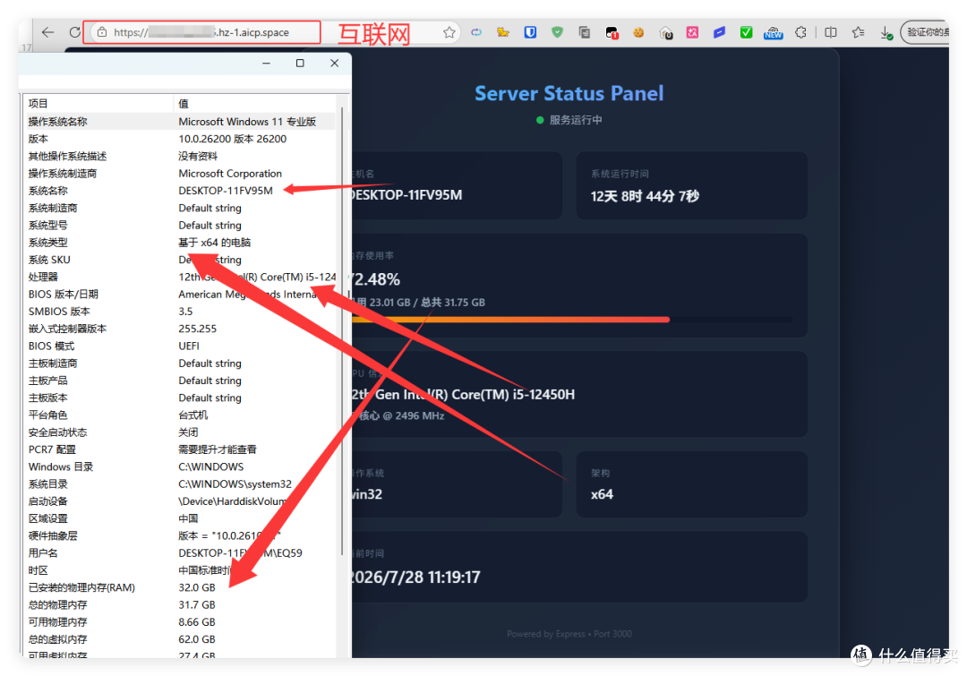Image resolution: width=967 pixels, height=676 pixels.
Task: Toggle split screen view in browser
Action: pyautogui.click(x=831, y=32)
